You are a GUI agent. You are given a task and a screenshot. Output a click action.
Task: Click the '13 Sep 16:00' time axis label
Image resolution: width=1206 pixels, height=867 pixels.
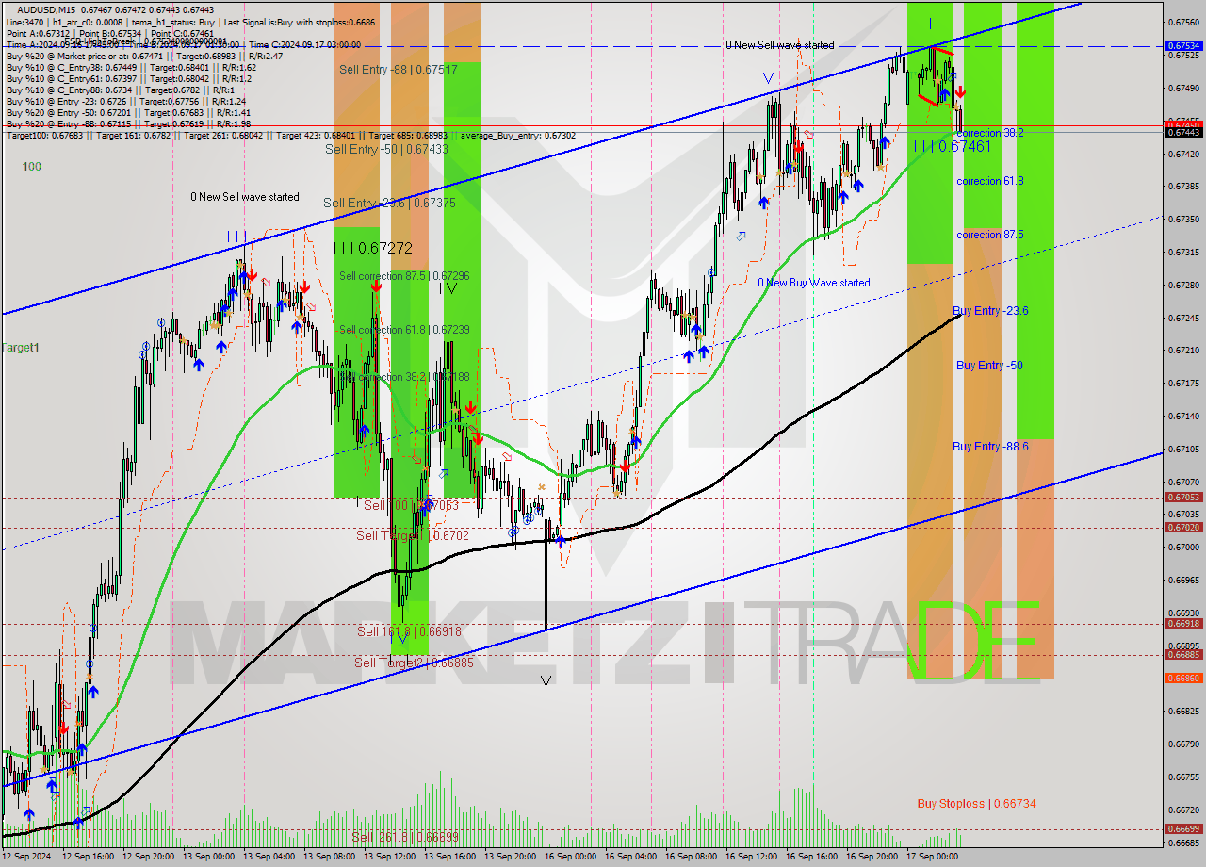(x=449, y=857)
